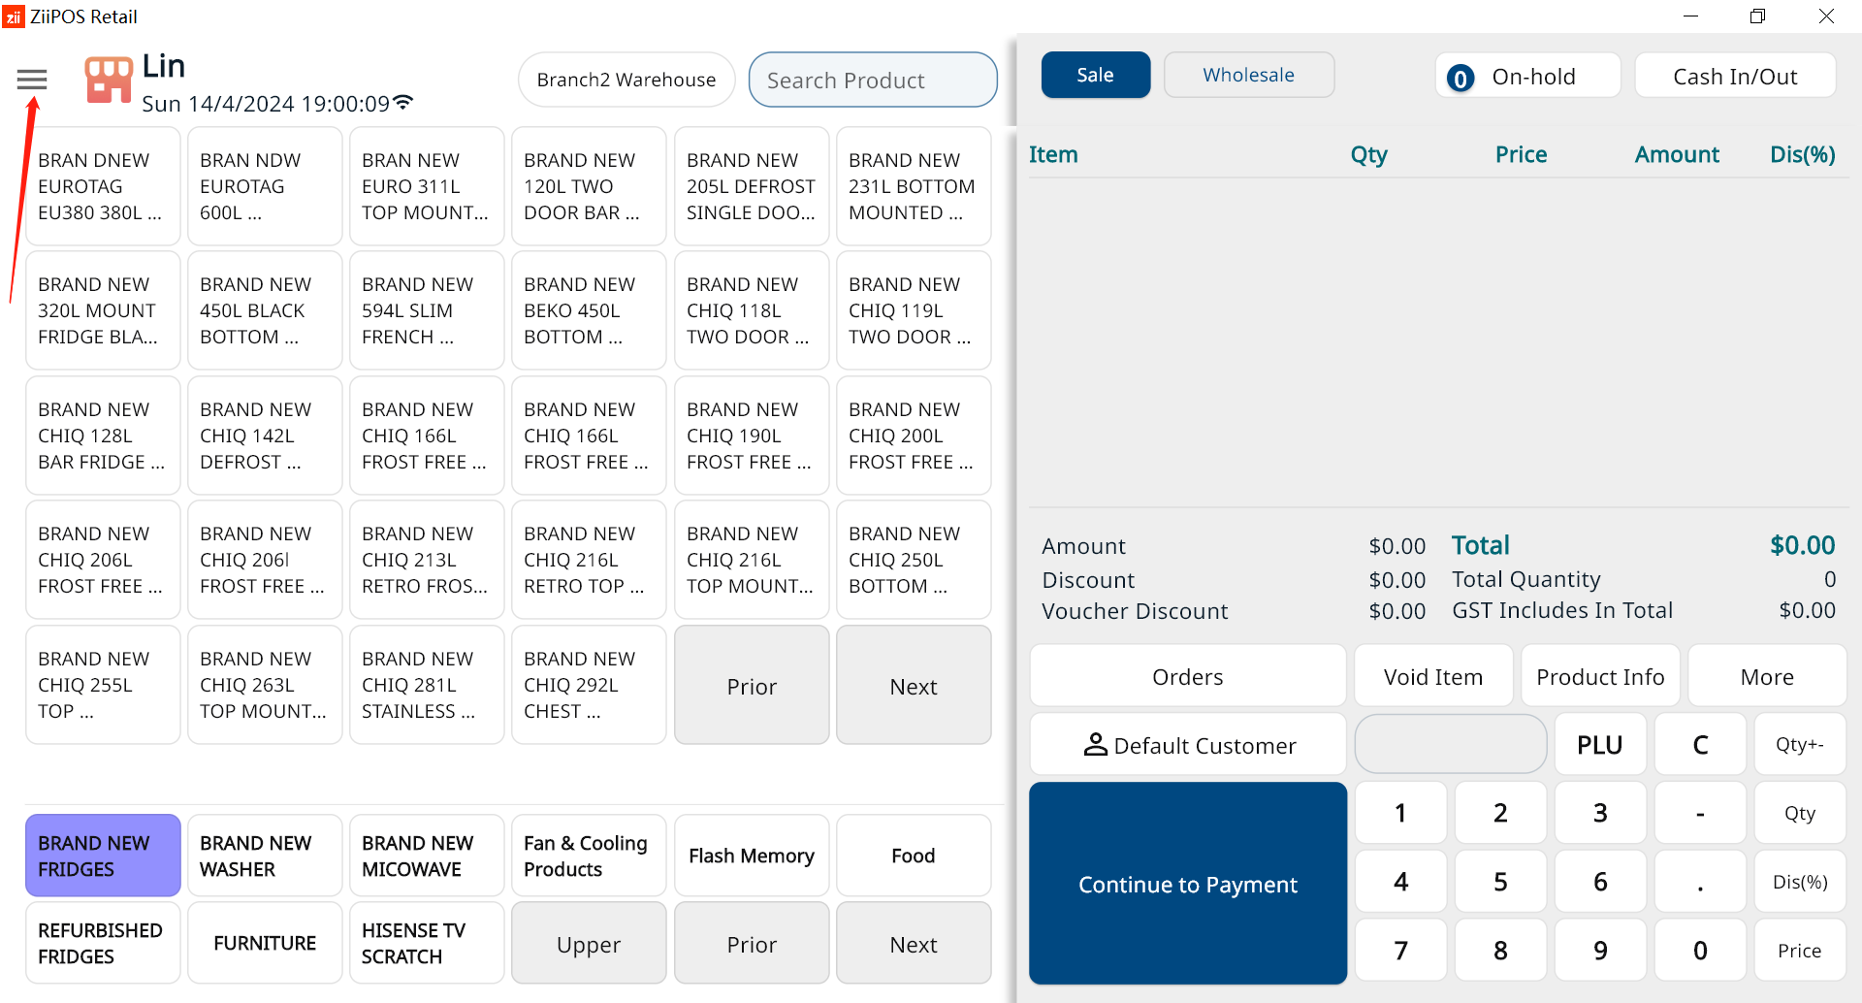The width and height of the screenshot is (1862, 1003).
Task: Select BRAND NEW MICOWAVE category
Action: tap(427, 856)
